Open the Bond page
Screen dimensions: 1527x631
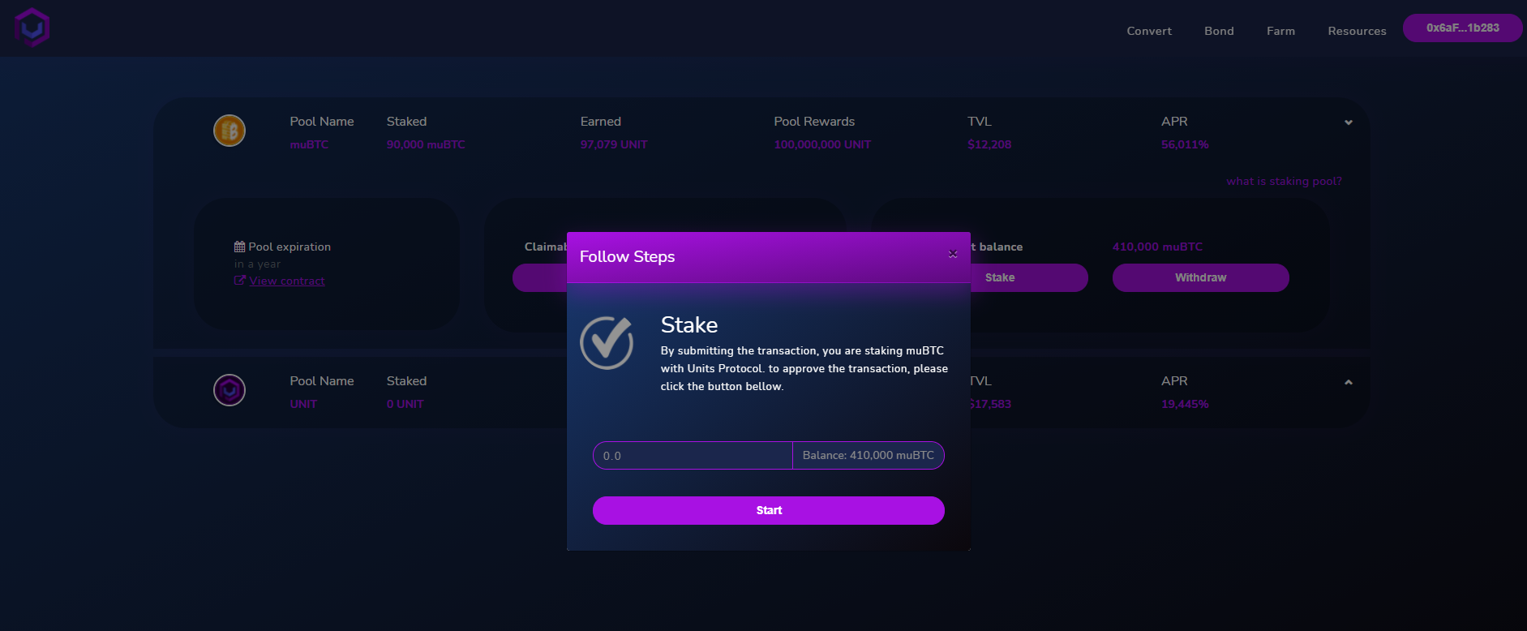click(1219, 31)
